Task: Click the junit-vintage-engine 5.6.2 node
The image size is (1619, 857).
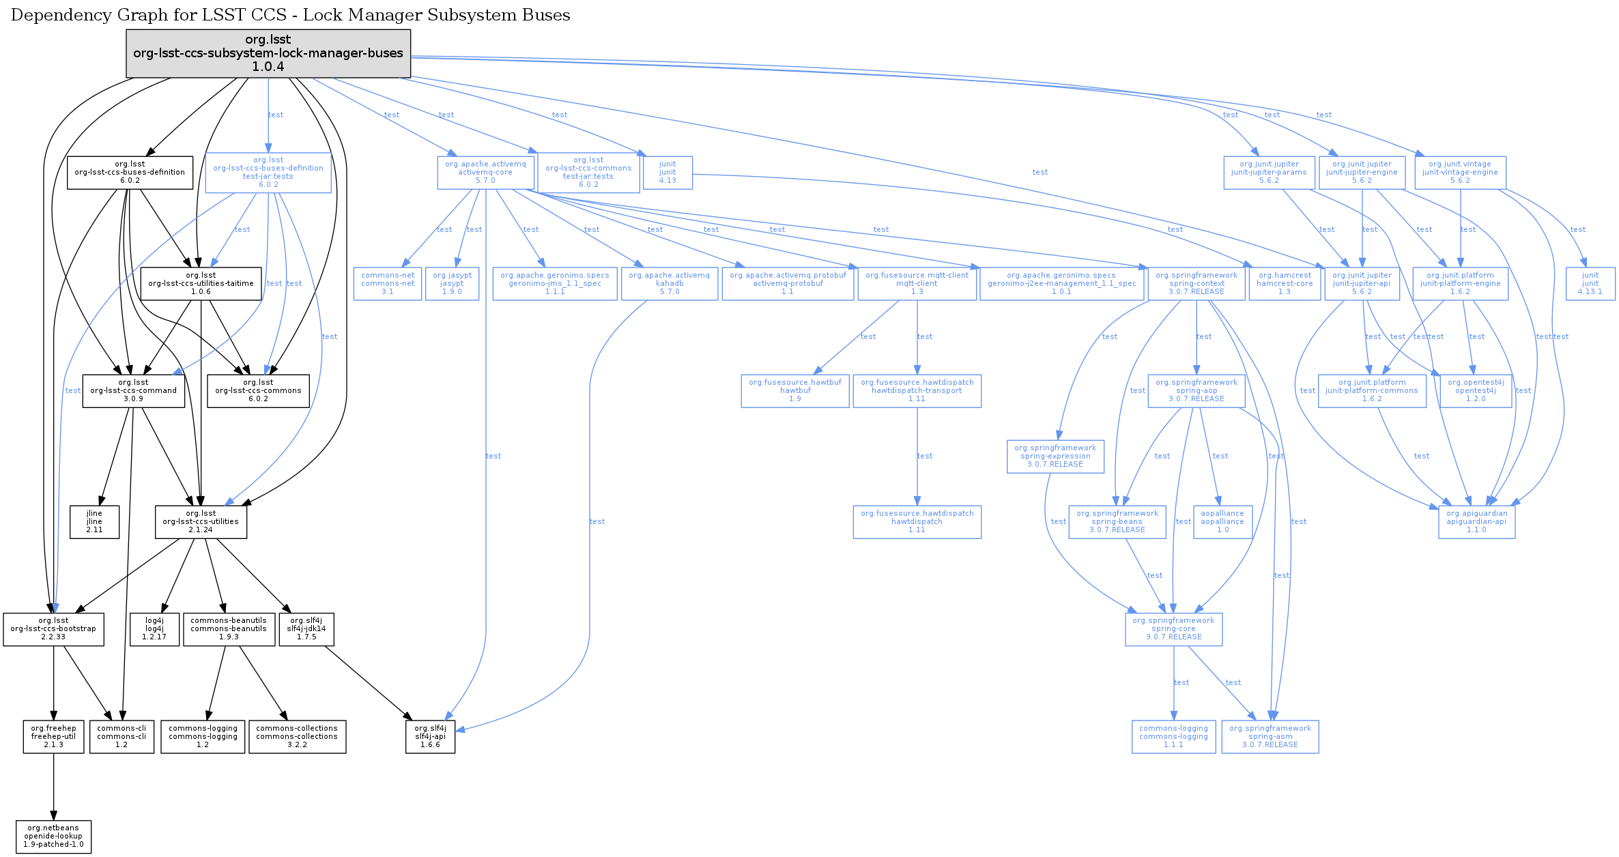Action: point(1460,173)
